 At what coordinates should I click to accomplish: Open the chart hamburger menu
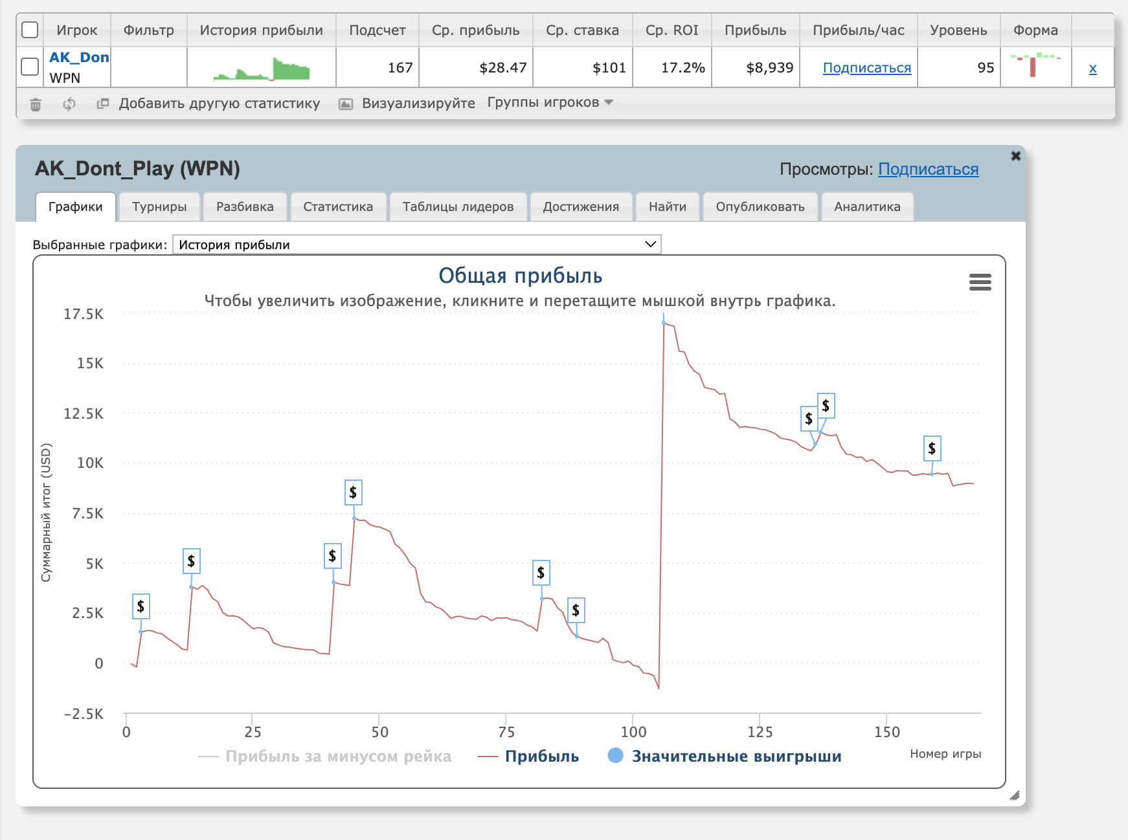coord(980,282)
